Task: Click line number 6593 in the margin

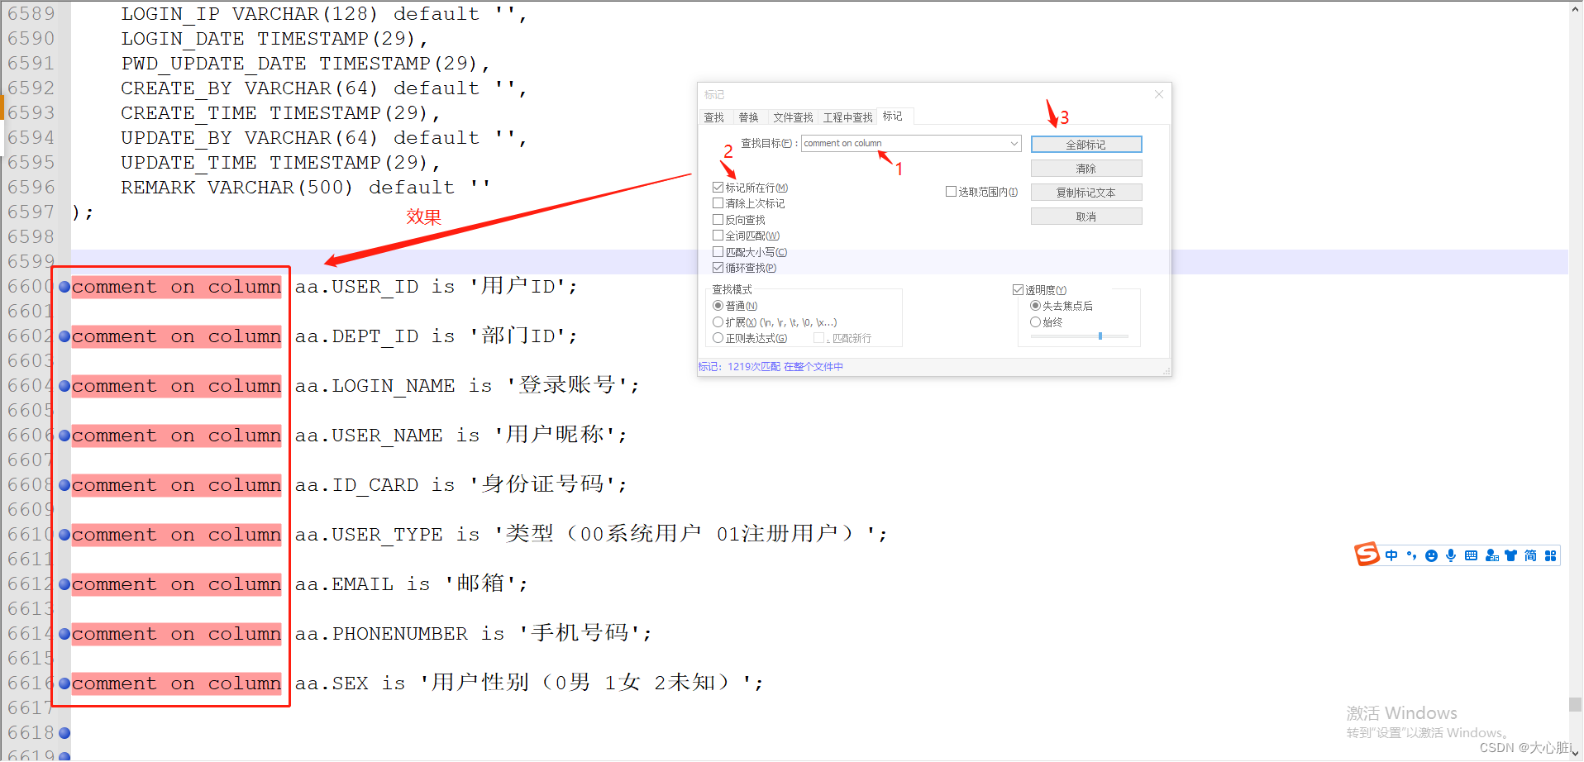Action: (x=31, y=113)
